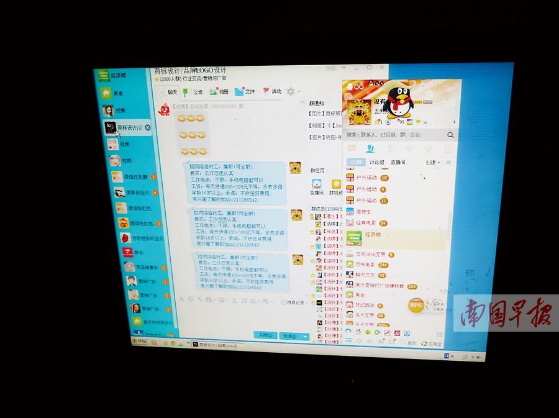Open the 微商创业 conversation in the sidebar
This screenshot has width=559, height=418.
[136, 193]
